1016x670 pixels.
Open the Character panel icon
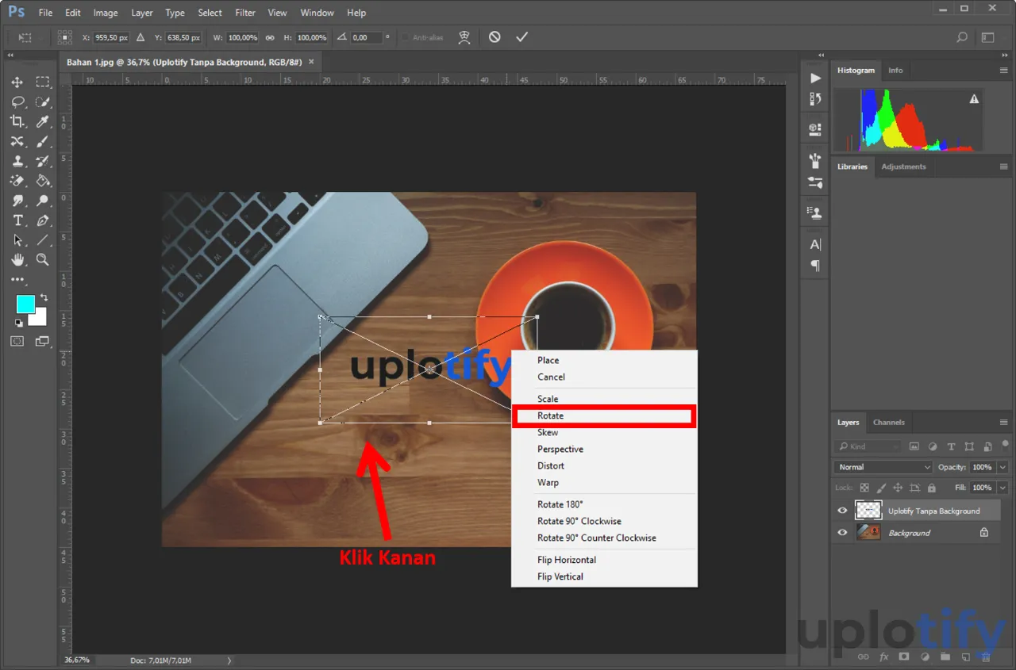[x=815, y=244]
